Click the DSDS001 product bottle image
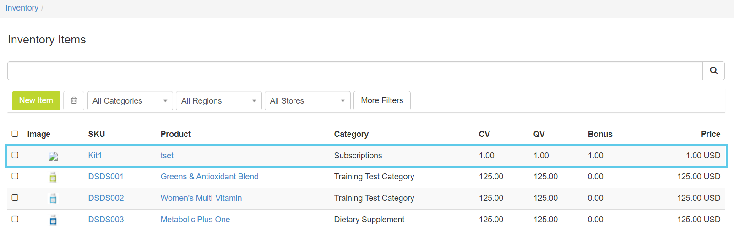 [53, 177]
